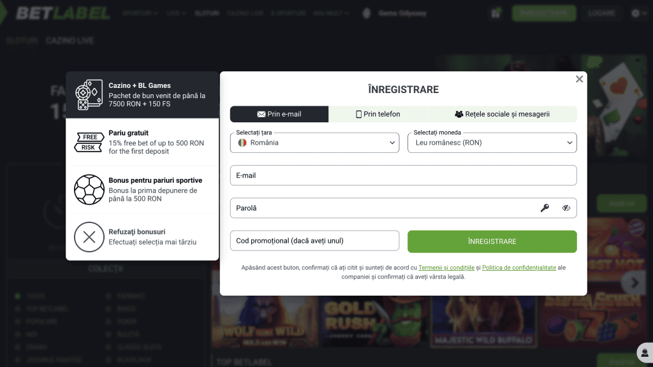
Task: Switch to the Prin telefon tab
Action: pos(378,114)
